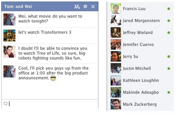The width and height of the screenshot is (181, 115).
Task: Click the Tom and Wei chat title
Action: point(18,7)
